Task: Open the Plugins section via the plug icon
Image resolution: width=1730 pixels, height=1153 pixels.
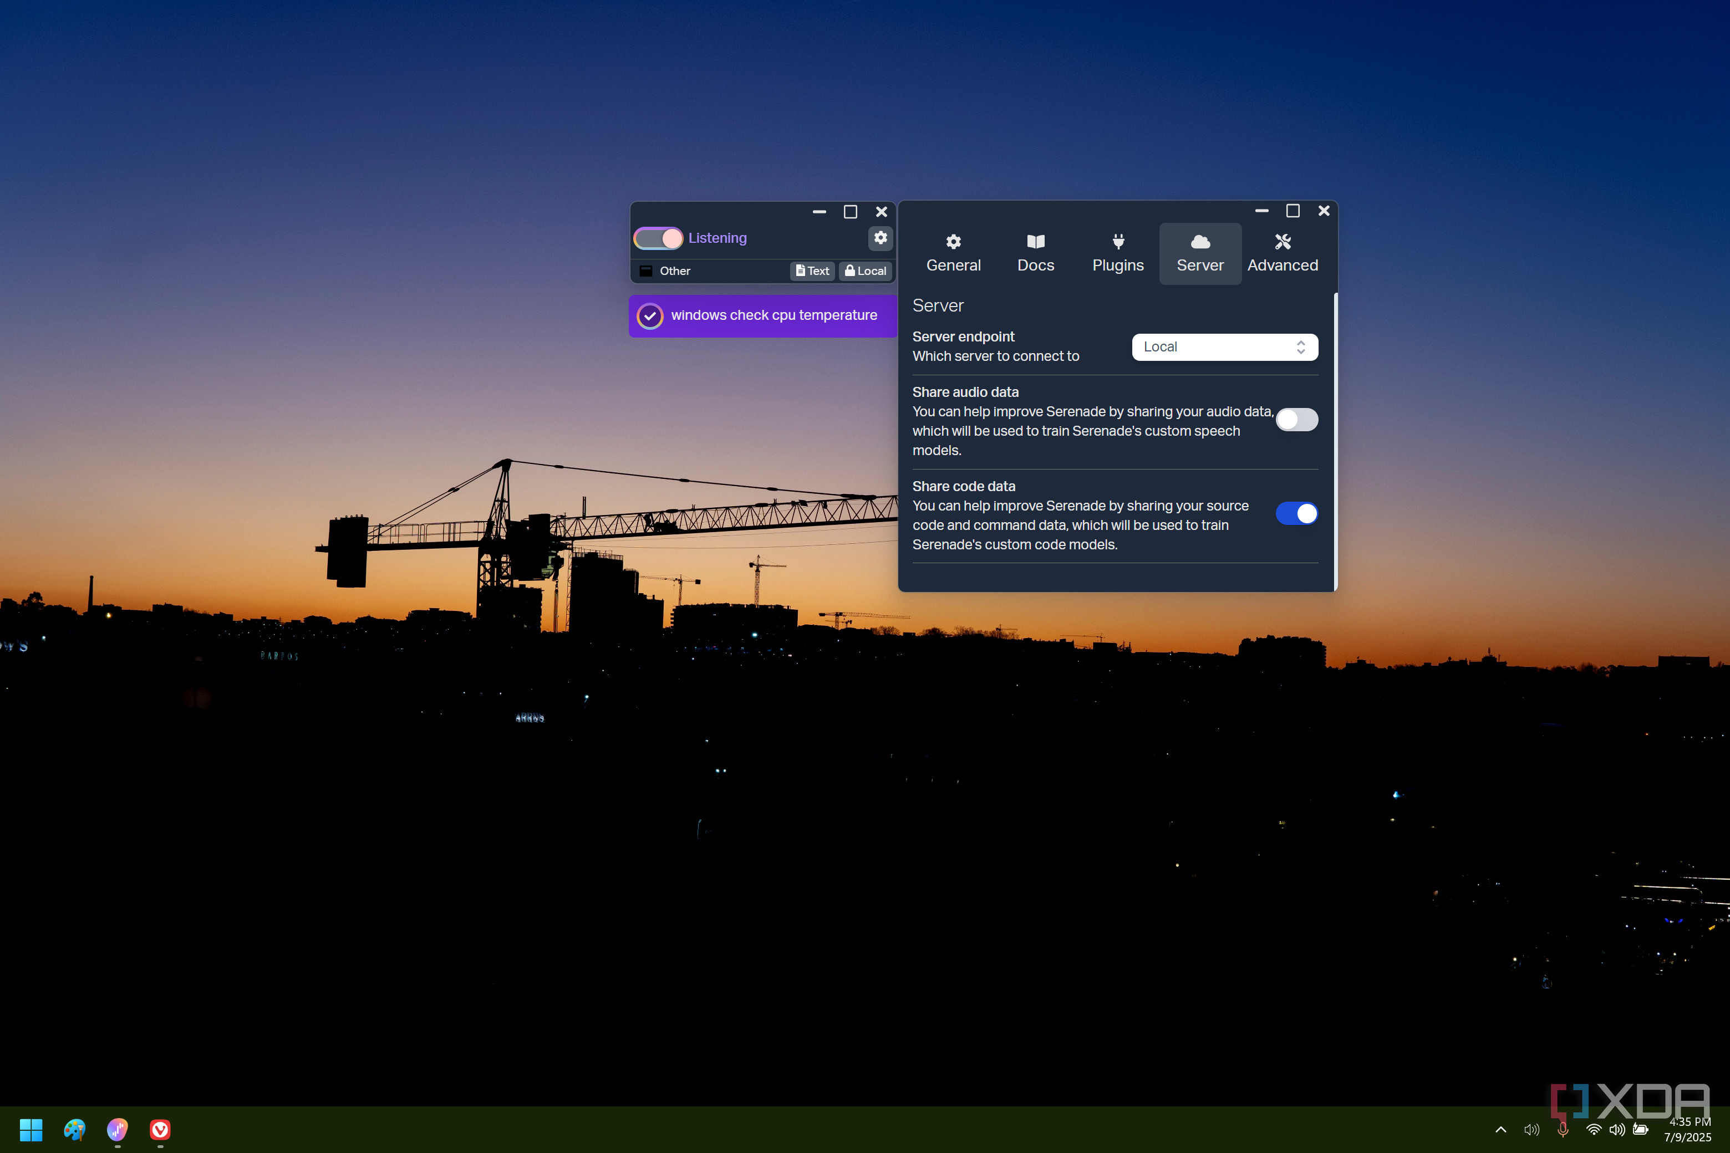Action: pyautogui.click(x=1117, y=252)
